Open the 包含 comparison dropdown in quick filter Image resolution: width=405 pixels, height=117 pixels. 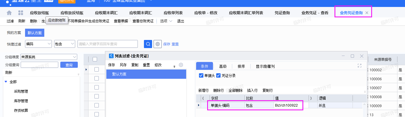pos(73,44)
